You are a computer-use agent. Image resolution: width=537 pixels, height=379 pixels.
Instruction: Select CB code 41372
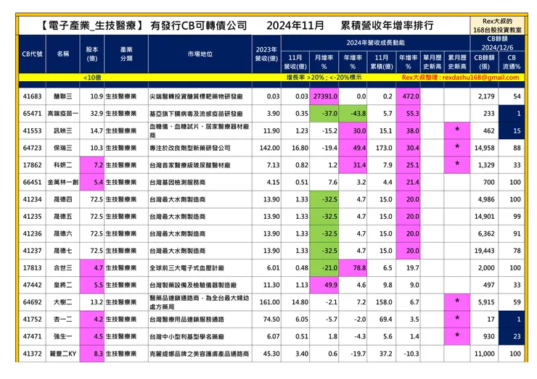click(x=32, y=354)
